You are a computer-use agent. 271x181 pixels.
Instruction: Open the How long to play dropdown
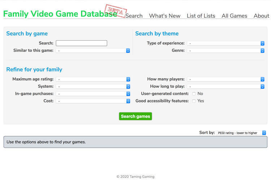(226, 87)
